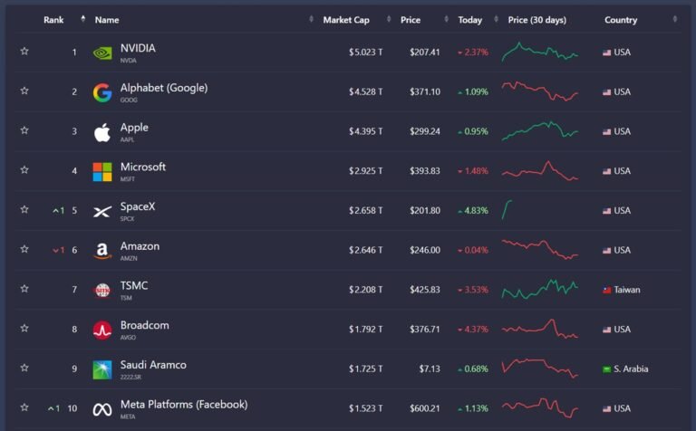Image resolution: width=696 pixels, height=431 pixels.
Task: Toggle favorite star for NVIDIA
Action: 24,51
